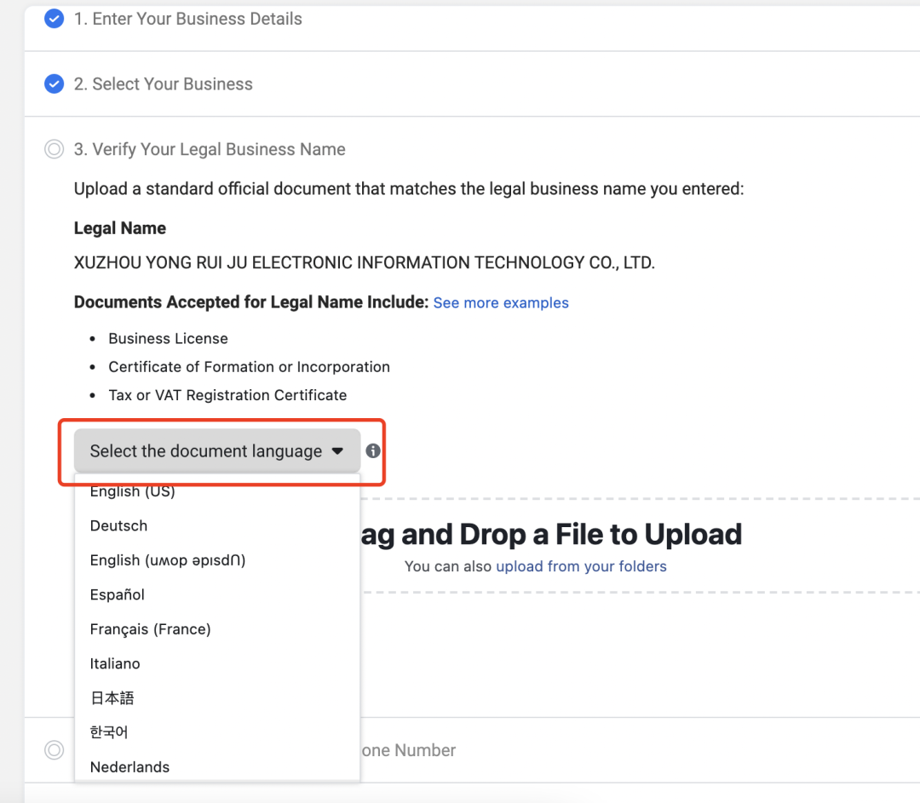Click the info icon beside language dropdown

[x=373, y=451]
